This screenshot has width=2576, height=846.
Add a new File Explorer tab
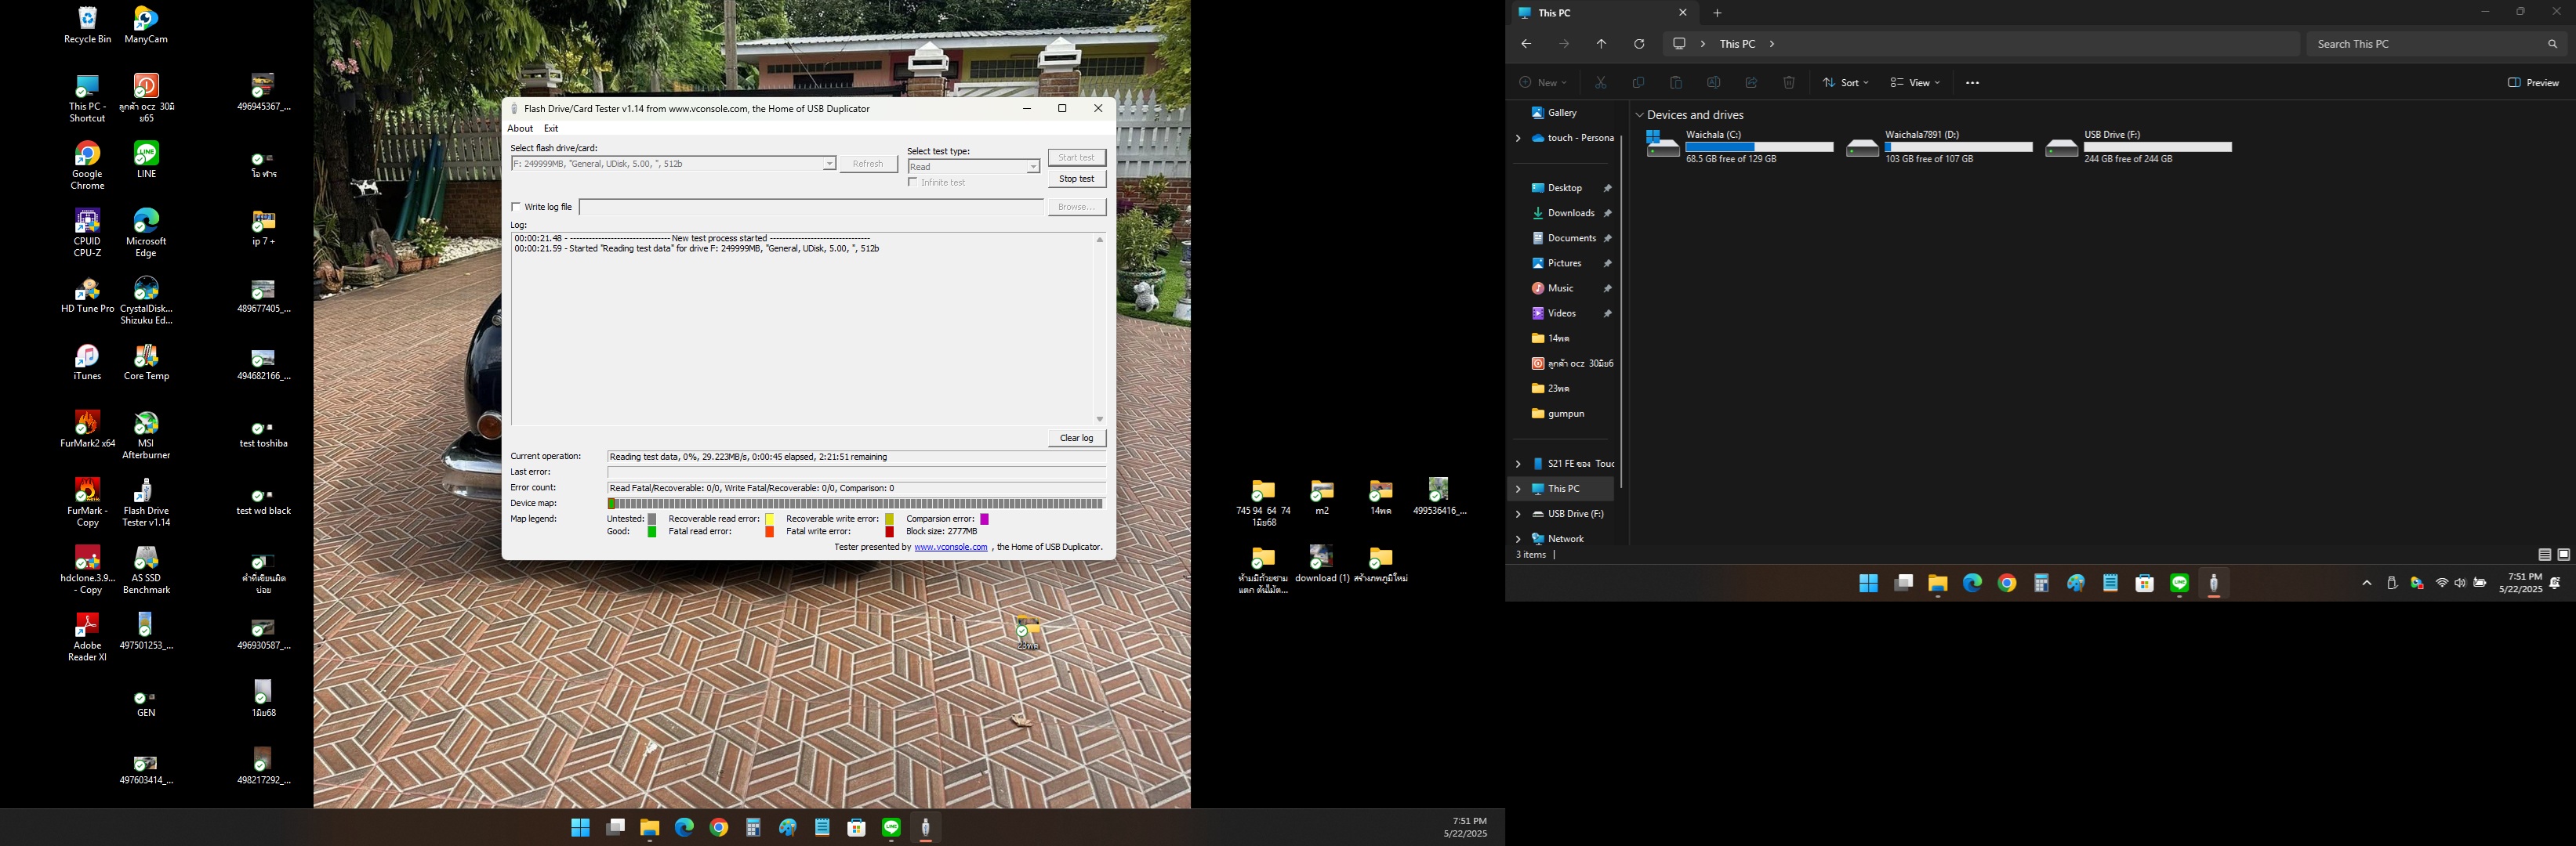click(1717, 13)
